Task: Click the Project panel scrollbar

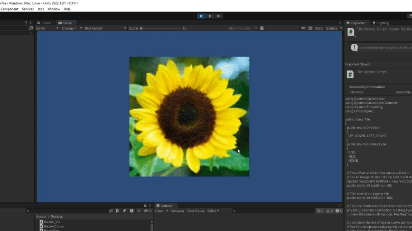Action: point(152,227)
